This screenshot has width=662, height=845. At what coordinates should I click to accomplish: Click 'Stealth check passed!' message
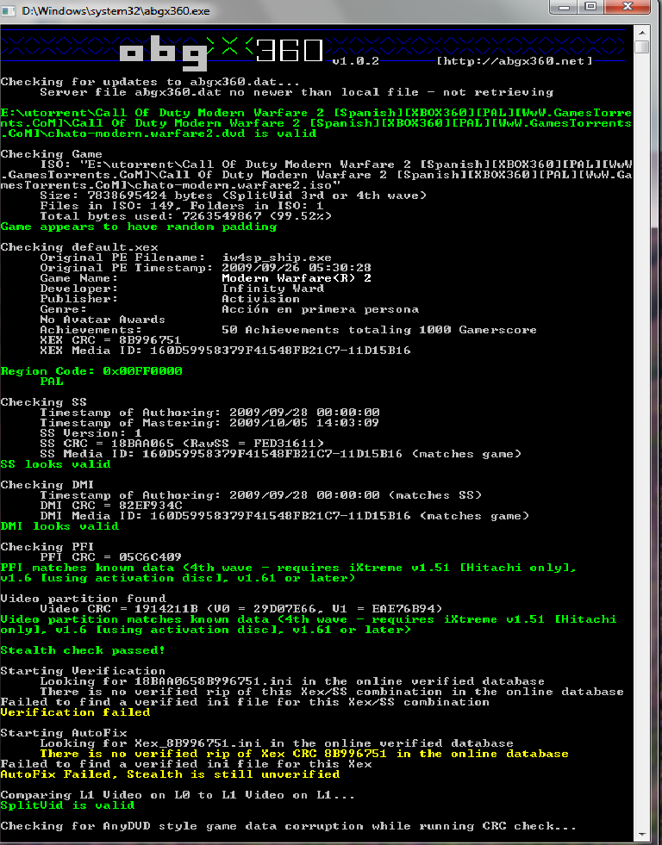click(x=83, y=650)
